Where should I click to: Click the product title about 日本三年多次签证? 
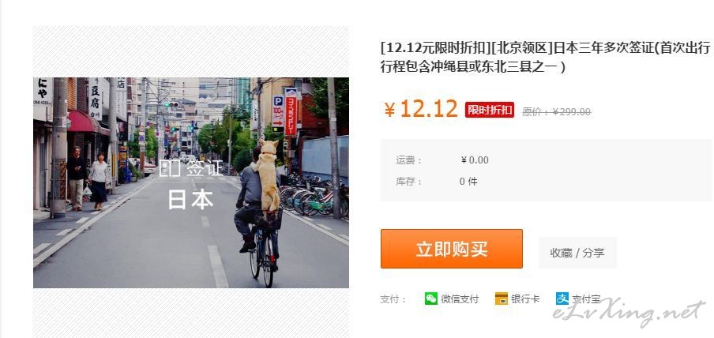pyautogui.click(x=545, y=58)
